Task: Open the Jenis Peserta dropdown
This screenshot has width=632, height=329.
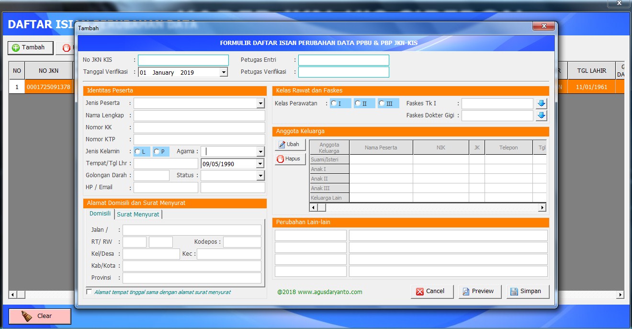Action: pyautogui.click(x=261, y=103)
